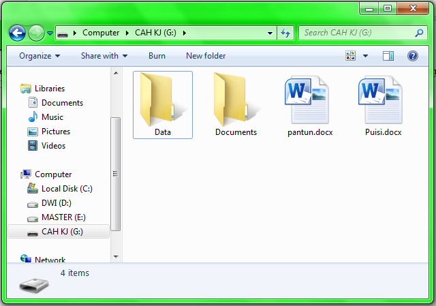The image size is (436, 306).
Task: Click the Network globe icon
Action: (x=26, y=258)
